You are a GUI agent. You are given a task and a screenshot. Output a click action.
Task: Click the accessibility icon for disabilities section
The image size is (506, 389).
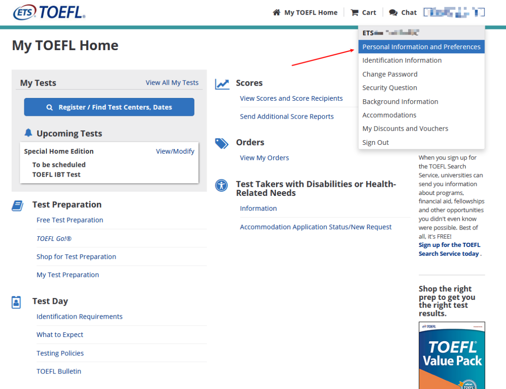(221, 185)
